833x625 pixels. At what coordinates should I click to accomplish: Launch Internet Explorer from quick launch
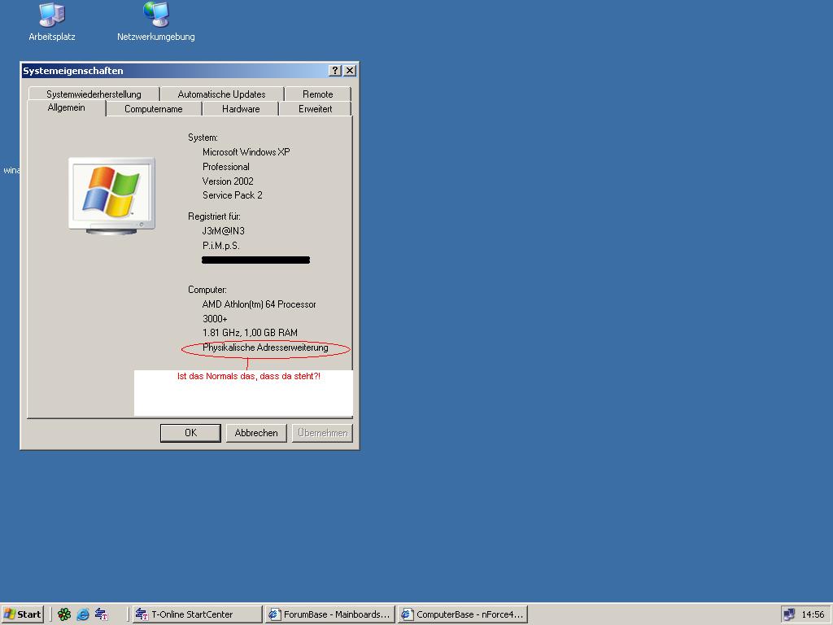83,614
